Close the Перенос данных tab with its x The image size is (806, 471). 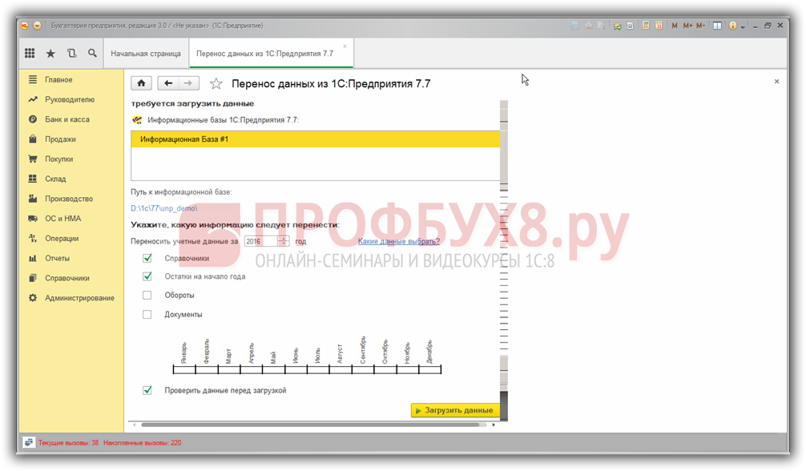coord(345,46)
